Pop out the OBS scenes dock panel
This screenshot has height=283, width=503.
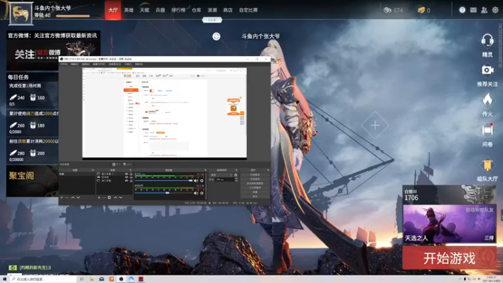coord(92,170)
